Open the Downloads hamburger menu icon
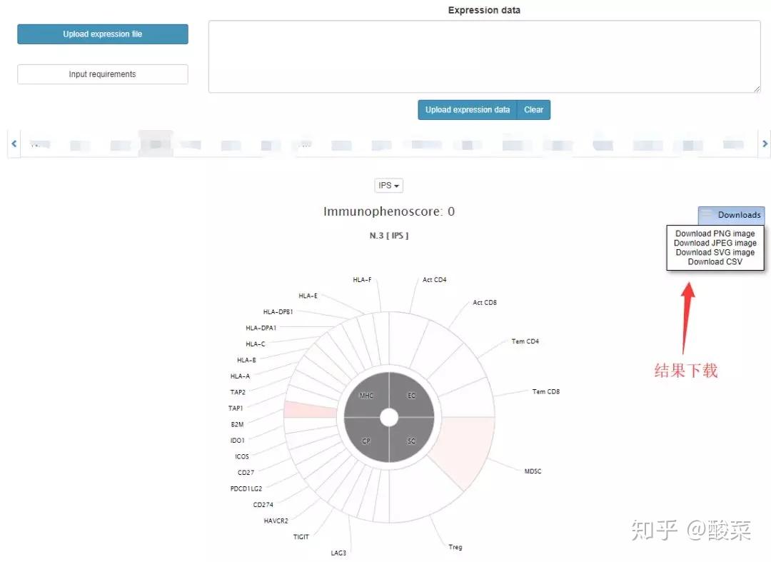This screenshot has width=771, height=562. click(x=707, y=214)
